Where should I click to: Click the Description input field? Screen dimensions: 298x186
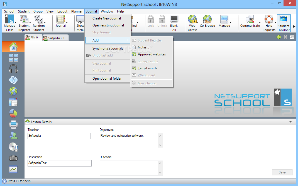pyautogui.click(x=60, y=163)
